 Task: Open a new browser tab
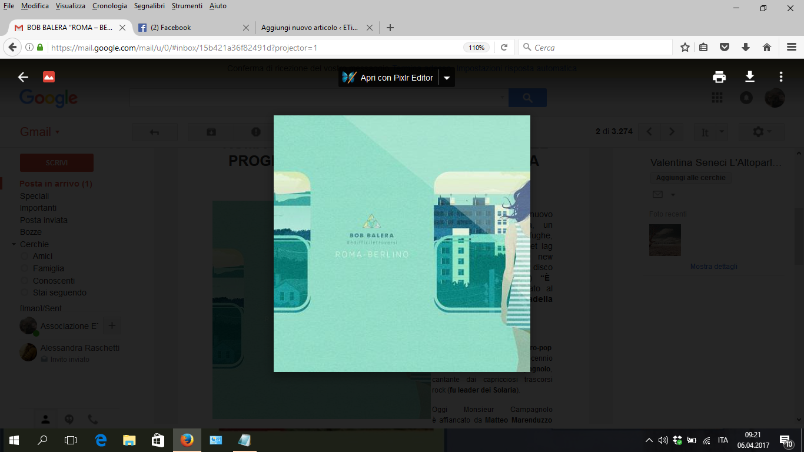coord(390,28)
